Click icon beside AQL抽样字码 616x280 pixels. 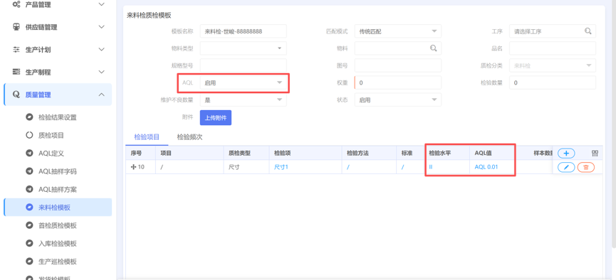pyautogui.click(x=29, y=171)
